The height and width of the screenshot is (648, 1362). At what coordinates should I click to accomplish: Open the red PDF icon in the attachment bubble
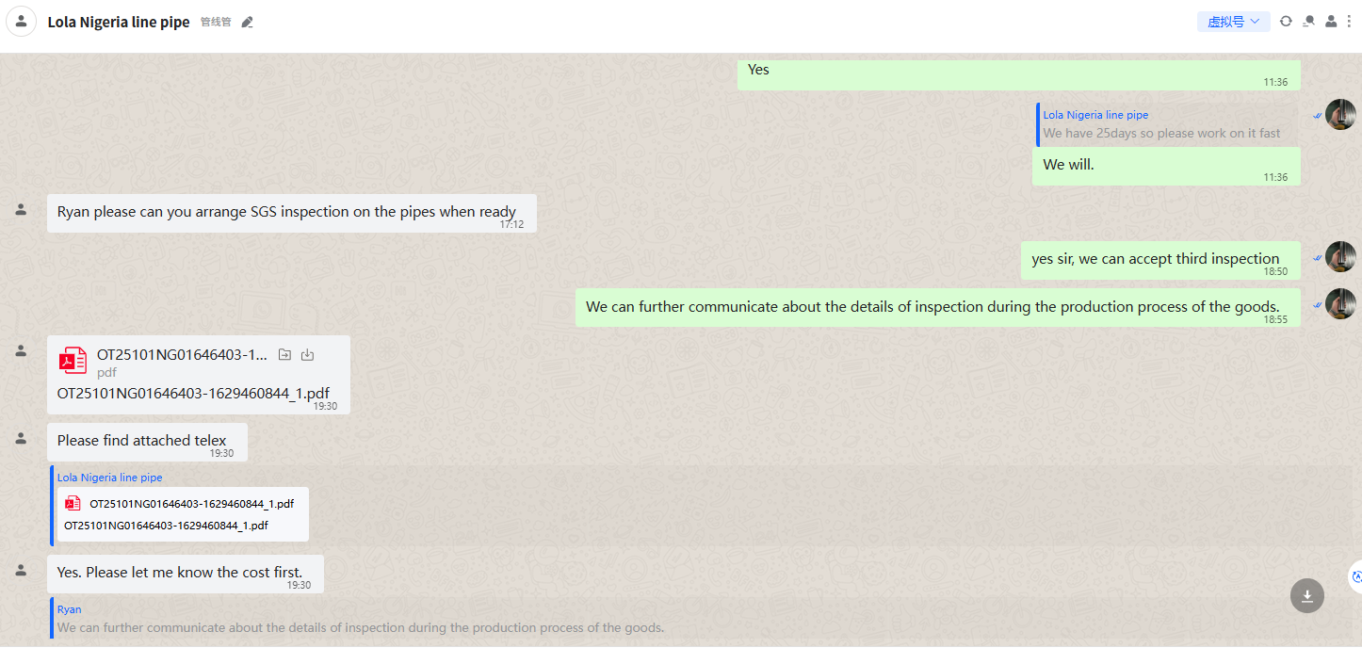73,361
